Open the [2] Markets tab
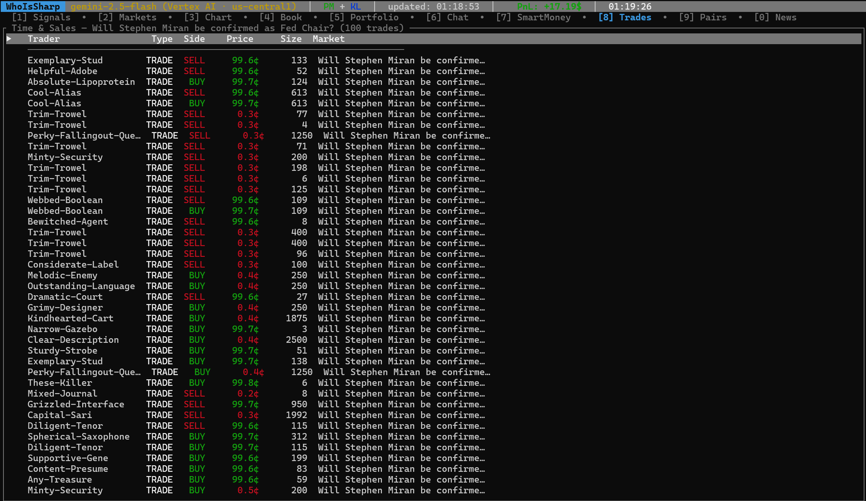 (x=127, y=17)
